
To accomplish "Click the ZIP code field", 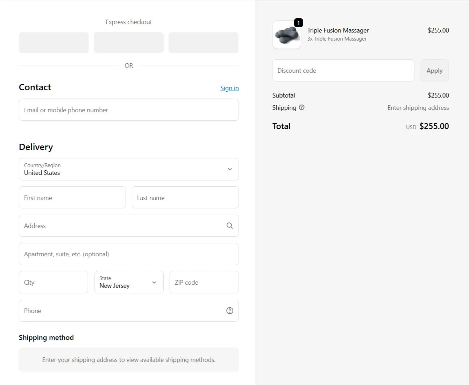I will 204,282.
